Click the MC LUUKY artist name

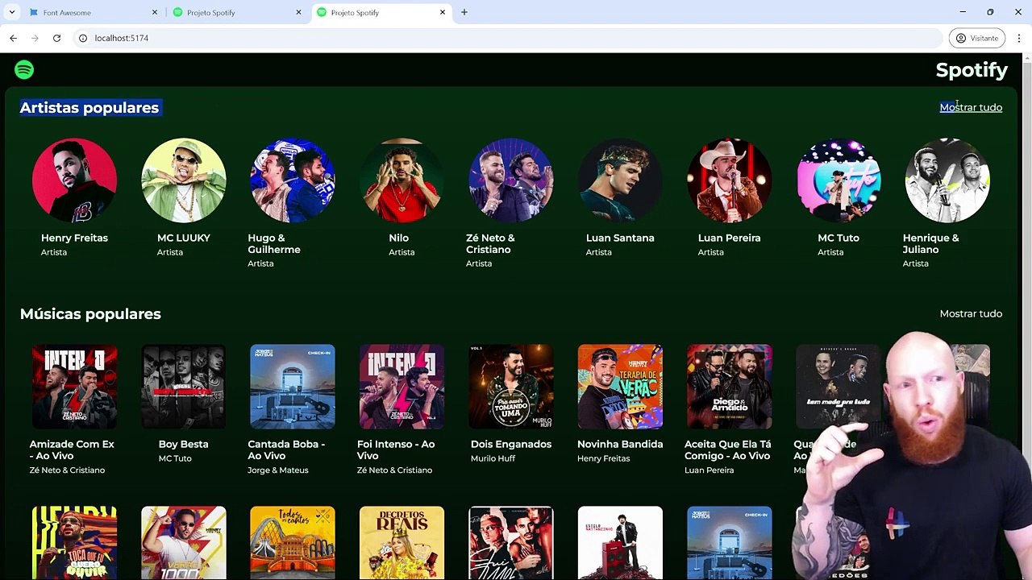tap(184, 238)
